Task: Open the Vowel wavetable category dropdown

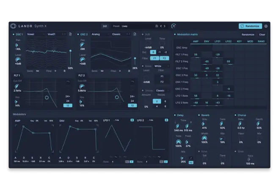Action: [x=35, y=34]
